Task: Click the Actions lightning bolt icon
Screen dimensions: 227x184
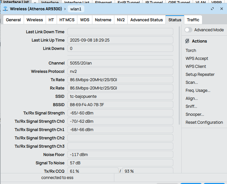Action: coord(188,41)
